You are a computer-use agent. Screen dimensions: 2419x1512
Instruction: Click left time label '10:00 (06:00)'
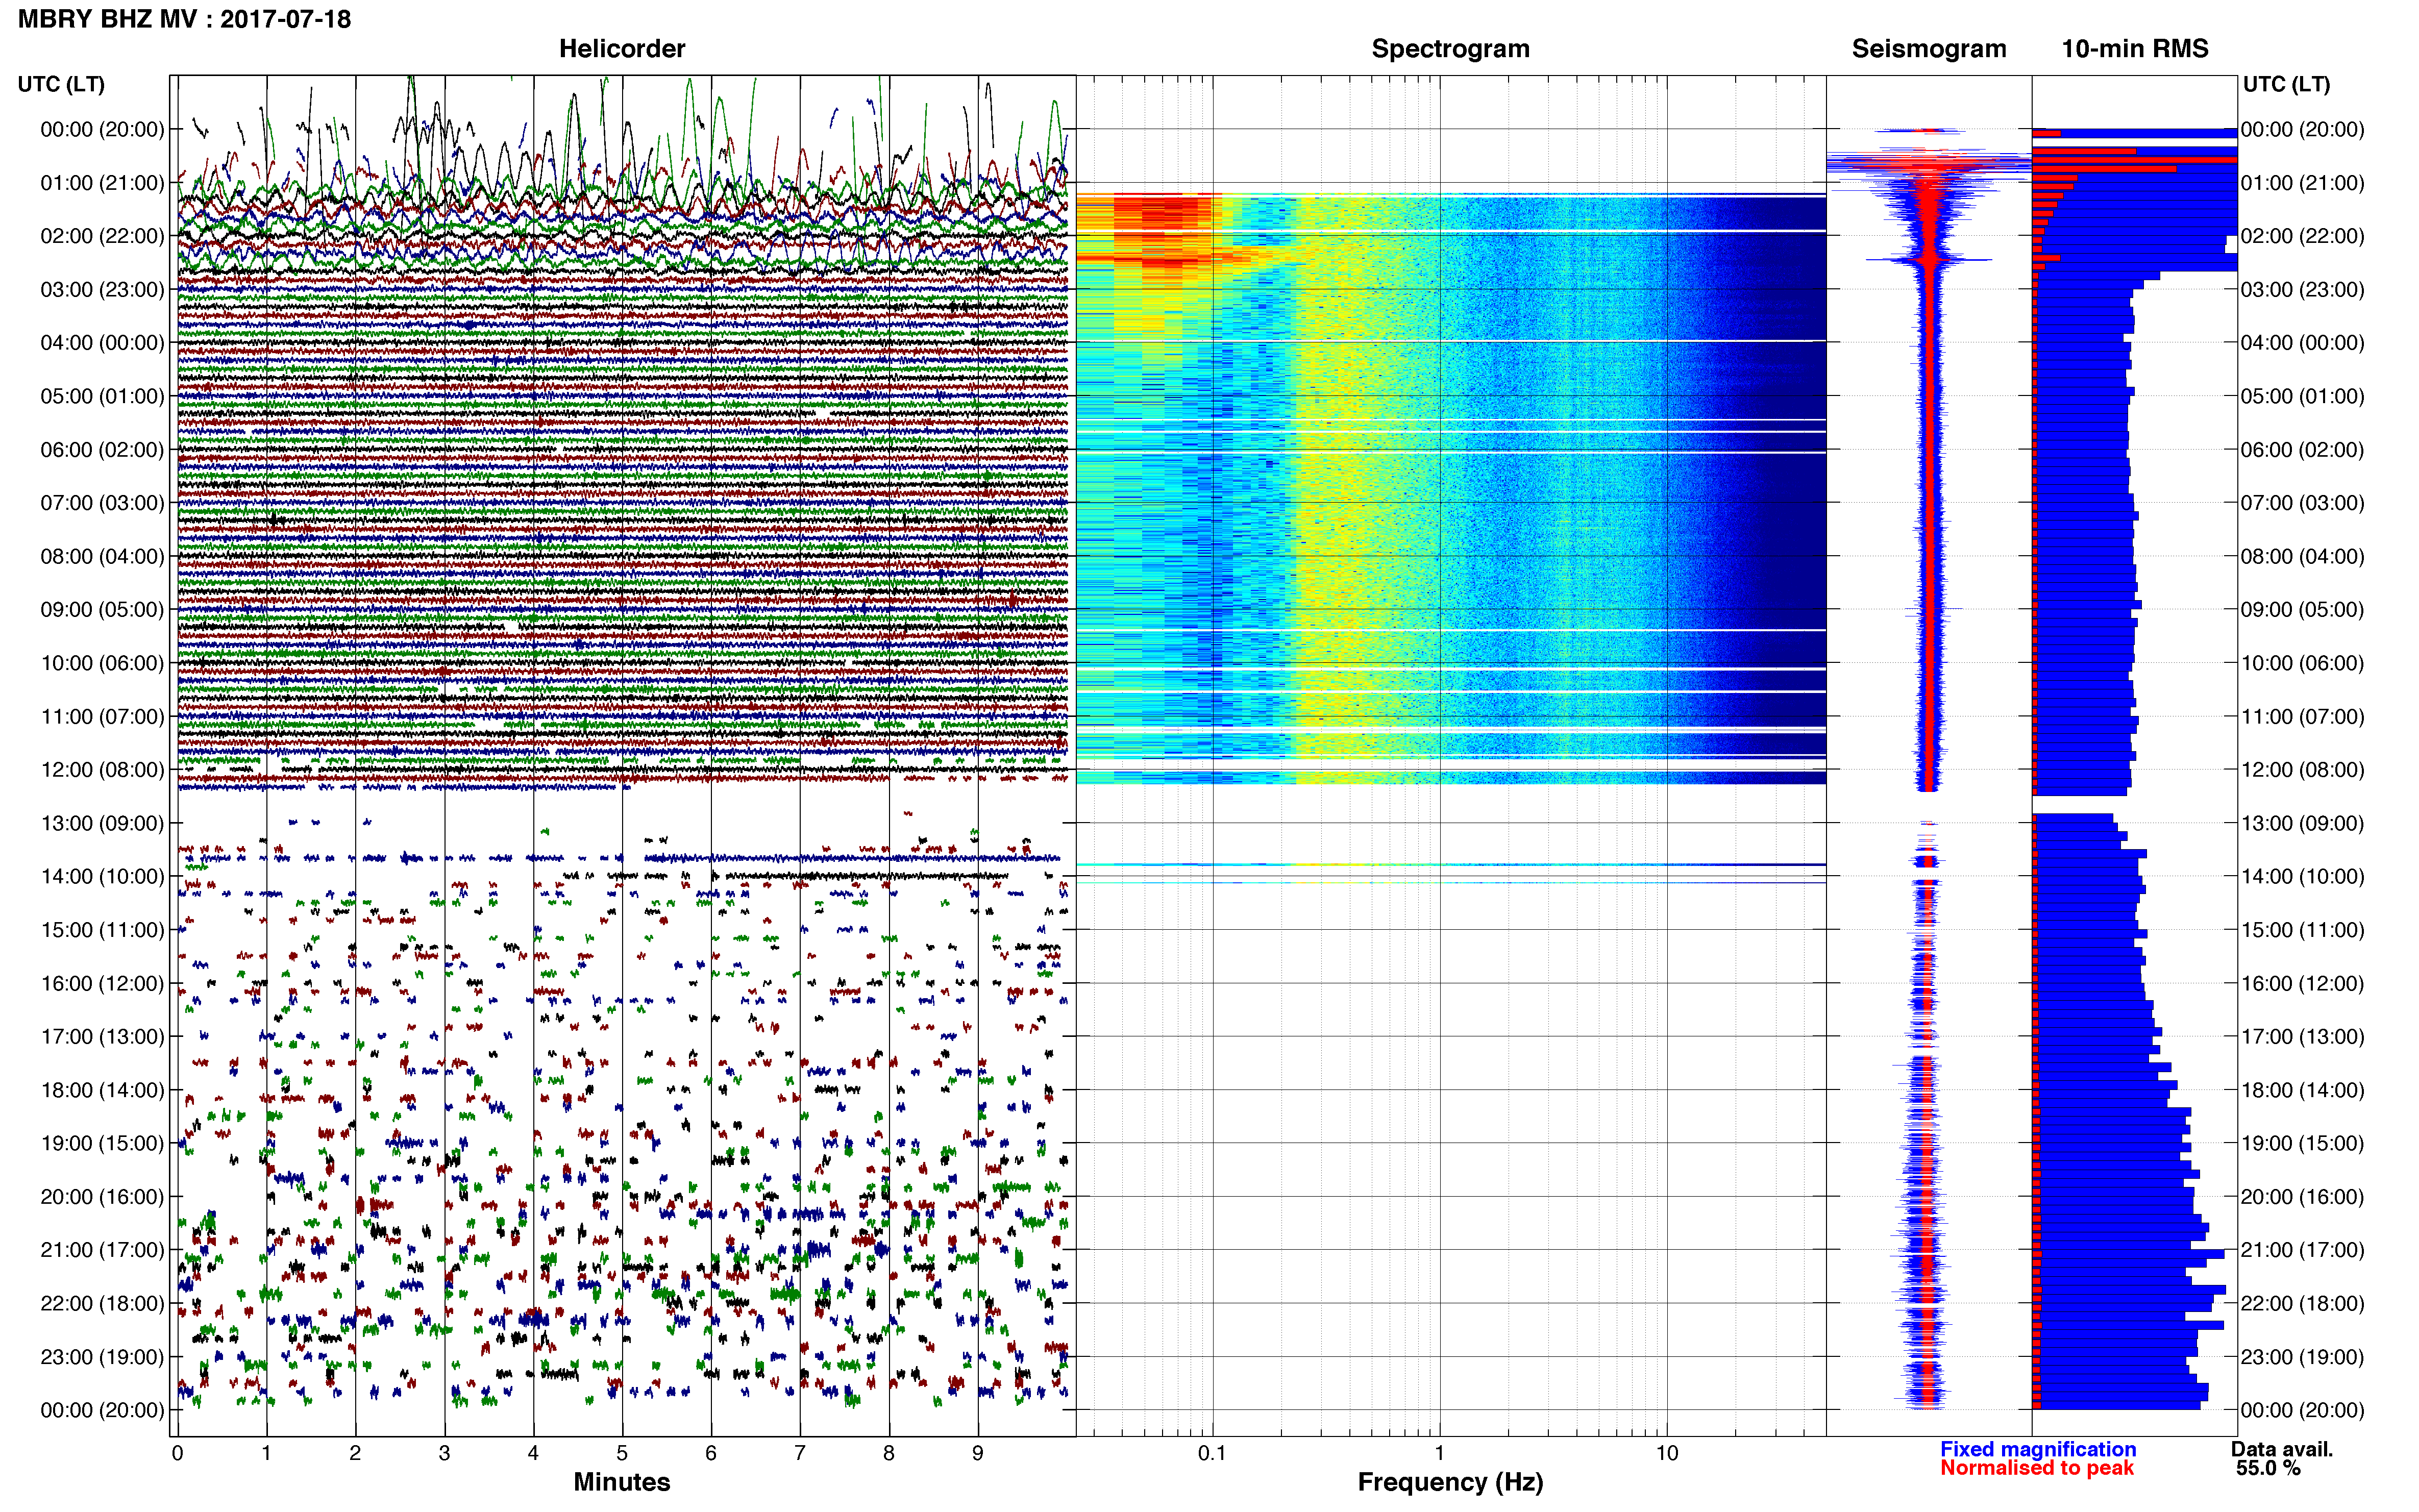[102, 663]
